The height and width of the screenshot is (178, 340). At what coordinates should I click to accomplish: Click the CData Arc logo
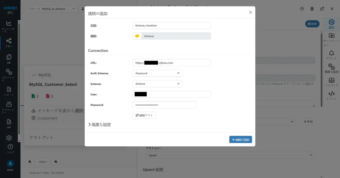[10, 10]
